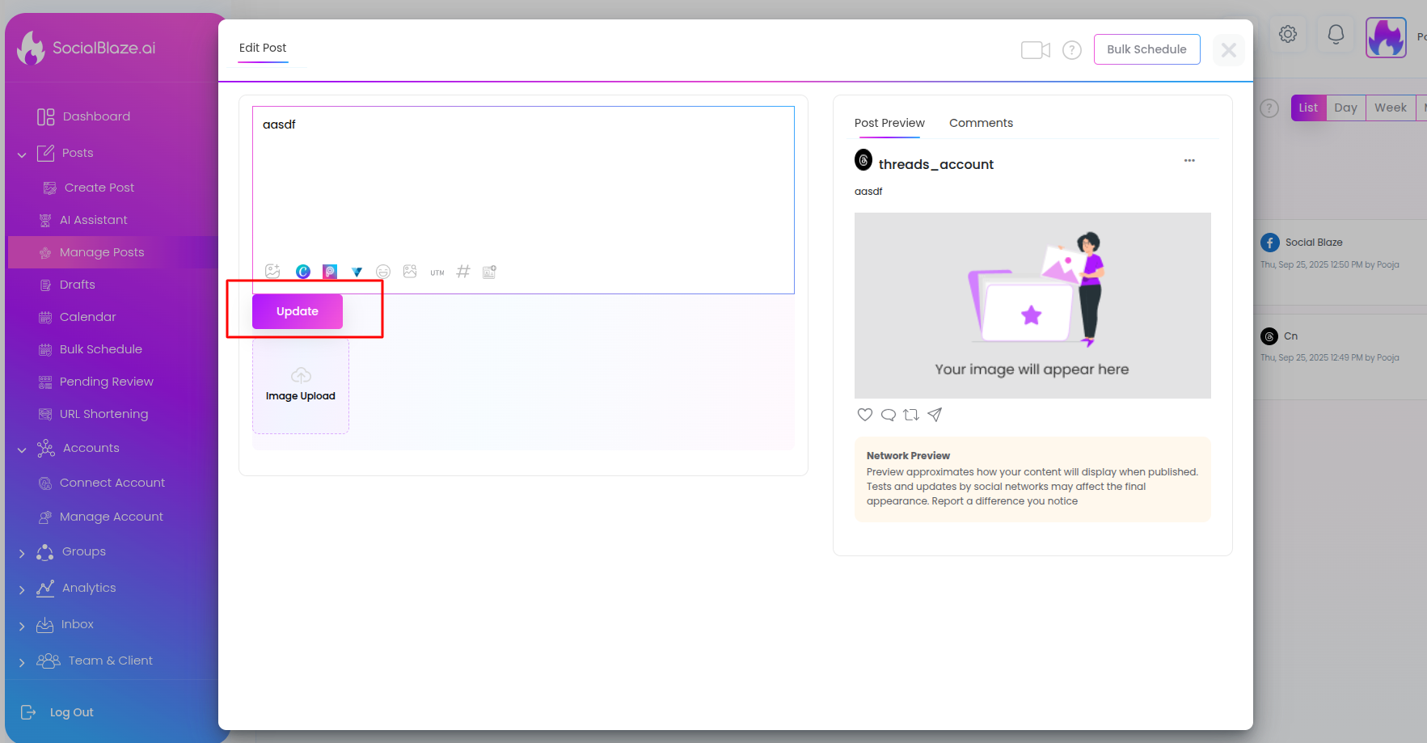The width and height of the screenshot is (1427, 743).
Task: Click the UTM parameters icon
Action: point(437,272)
